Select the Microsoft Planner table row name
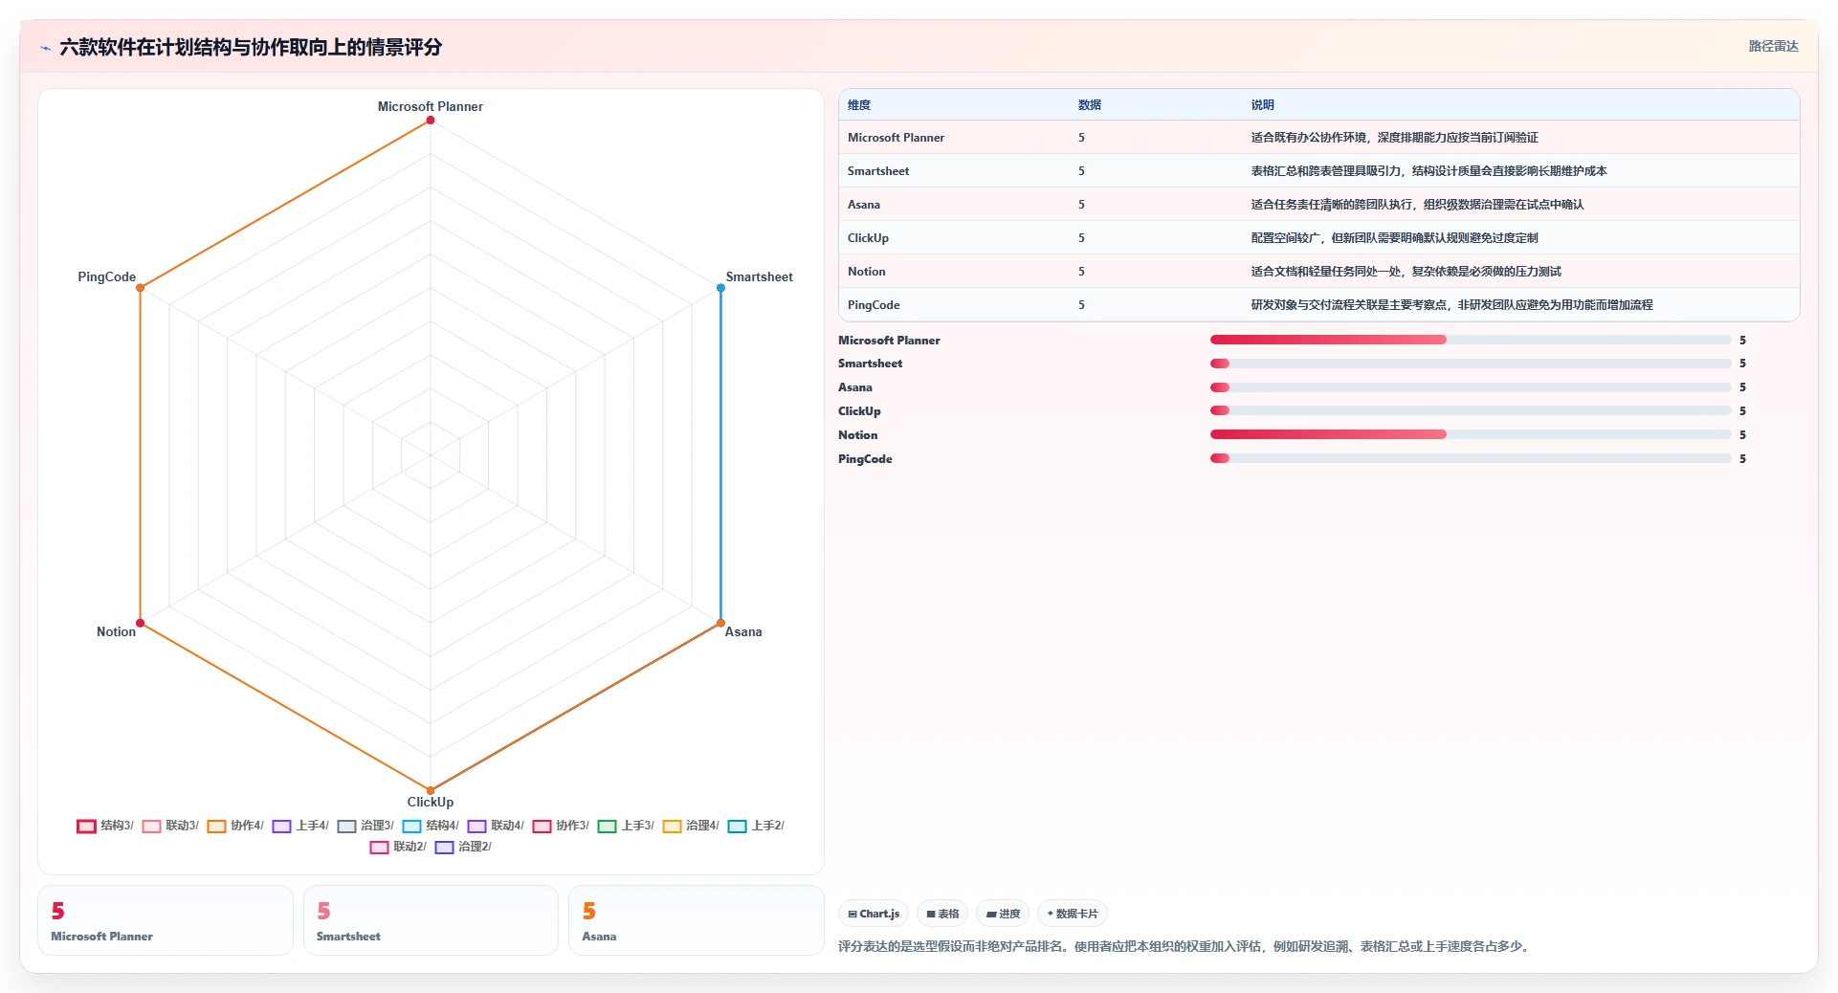 click(x=896, y=138)
